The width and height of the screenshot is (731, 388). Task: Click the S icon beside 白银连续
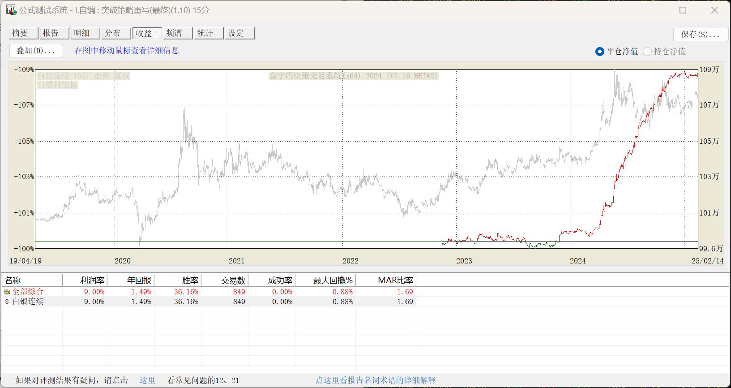pos(7,302)
